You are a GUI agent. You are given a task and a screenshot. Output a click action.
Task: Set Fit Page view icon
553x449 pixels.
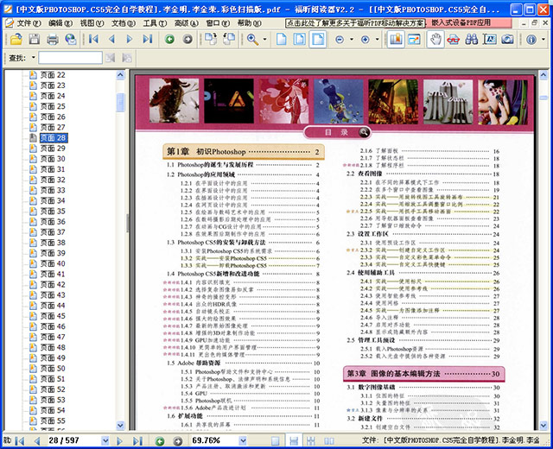[x=300, y=39]
